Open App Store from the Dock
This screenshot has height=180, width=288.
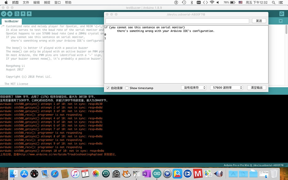24,174
